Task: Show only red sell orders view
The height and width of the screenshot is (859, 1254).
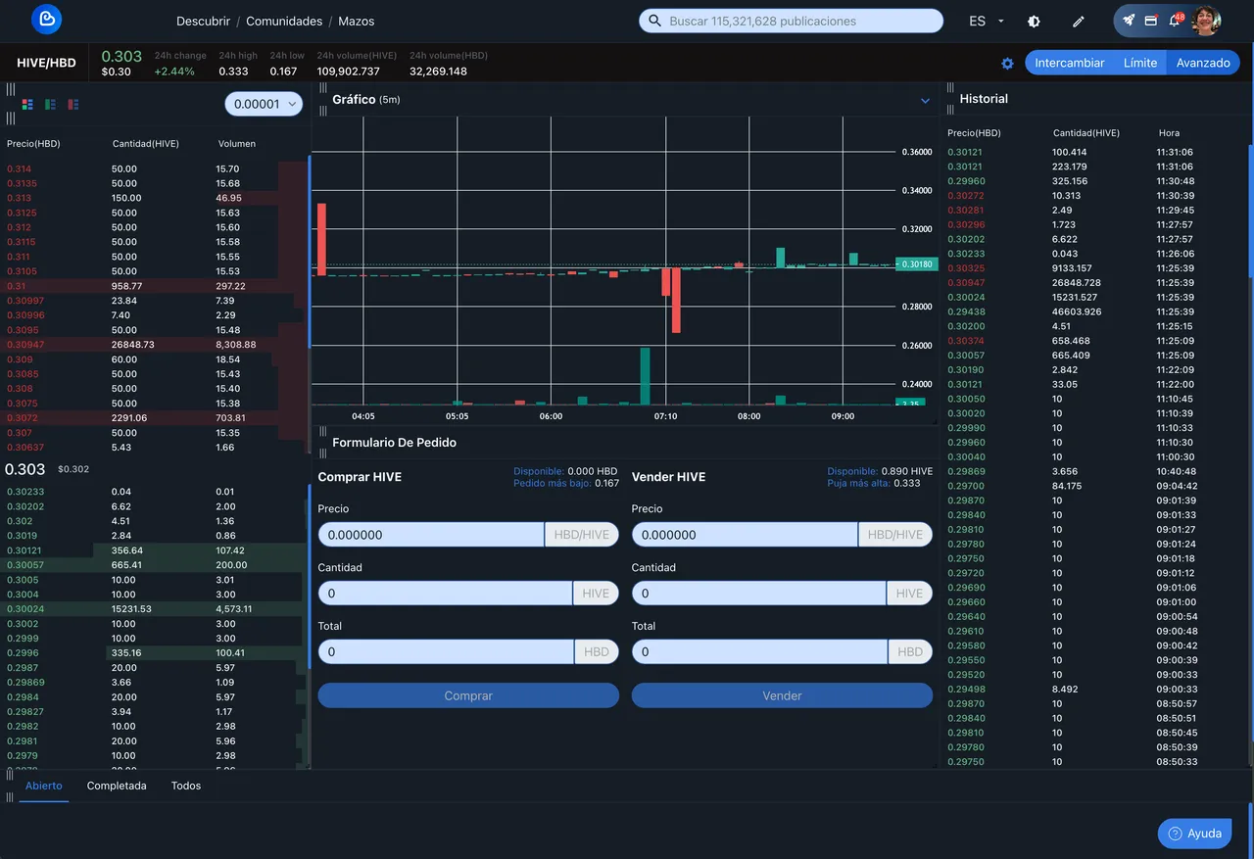Action: click(x=73, y=104)
